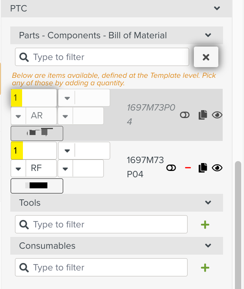The image size is (244, 289).
Task: Filter tools using the Tools search field
Action: (101, 224)
